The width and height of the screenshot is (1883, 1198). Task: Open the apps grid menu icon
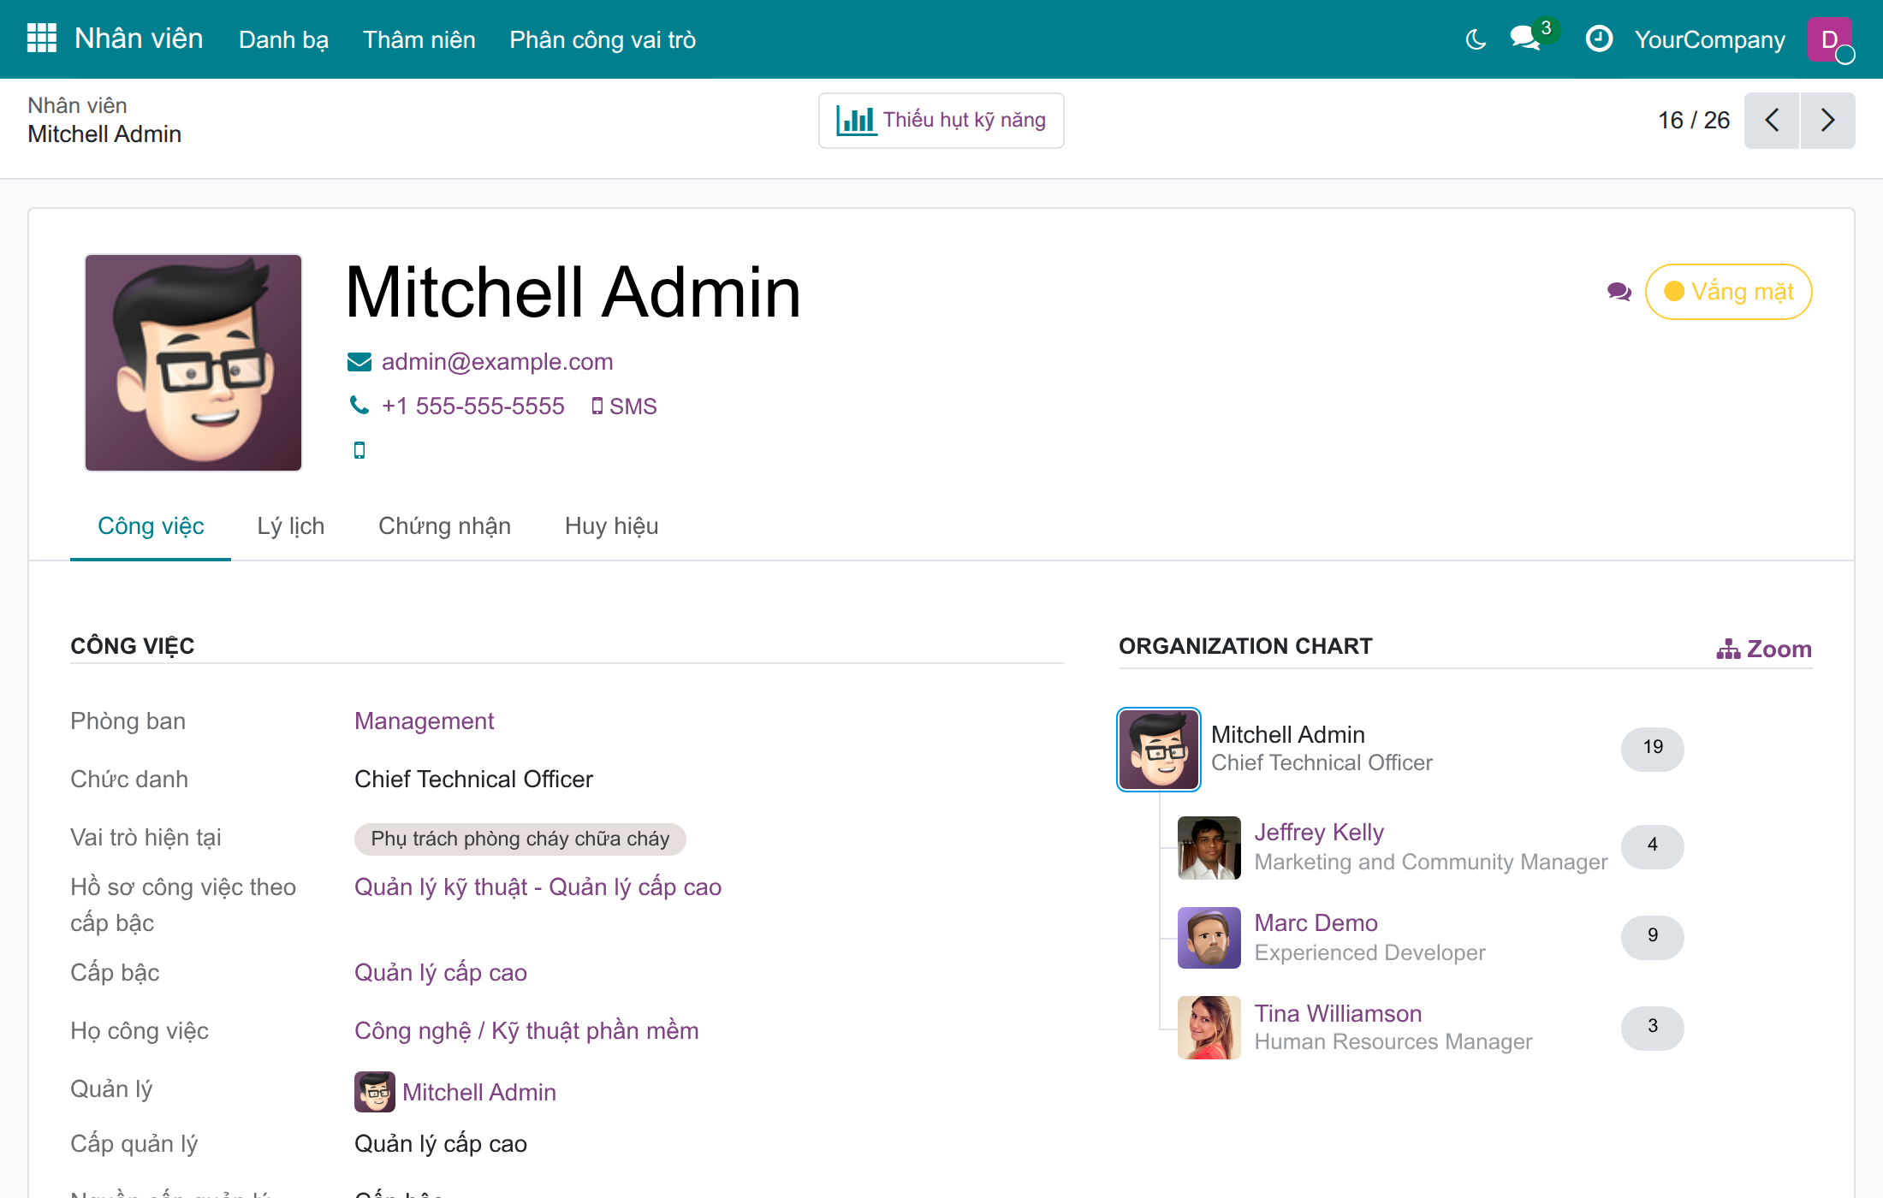[x=41, y=39]
